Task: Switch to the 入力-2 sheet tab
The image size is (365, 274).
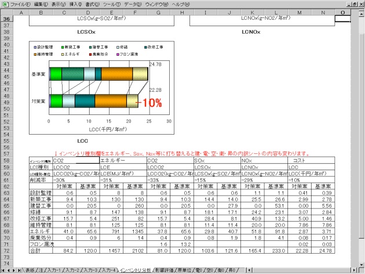Action: tap(72, 271)
